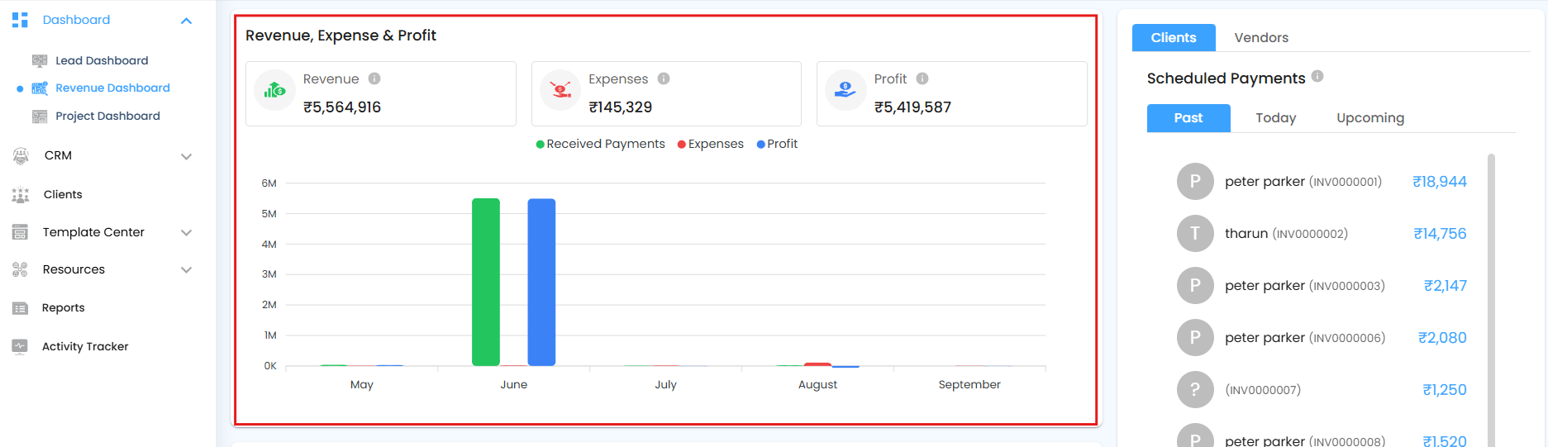Click the Reports sidebar icon
Viewport: 1548px width, 447px height.
click(21, 308)
